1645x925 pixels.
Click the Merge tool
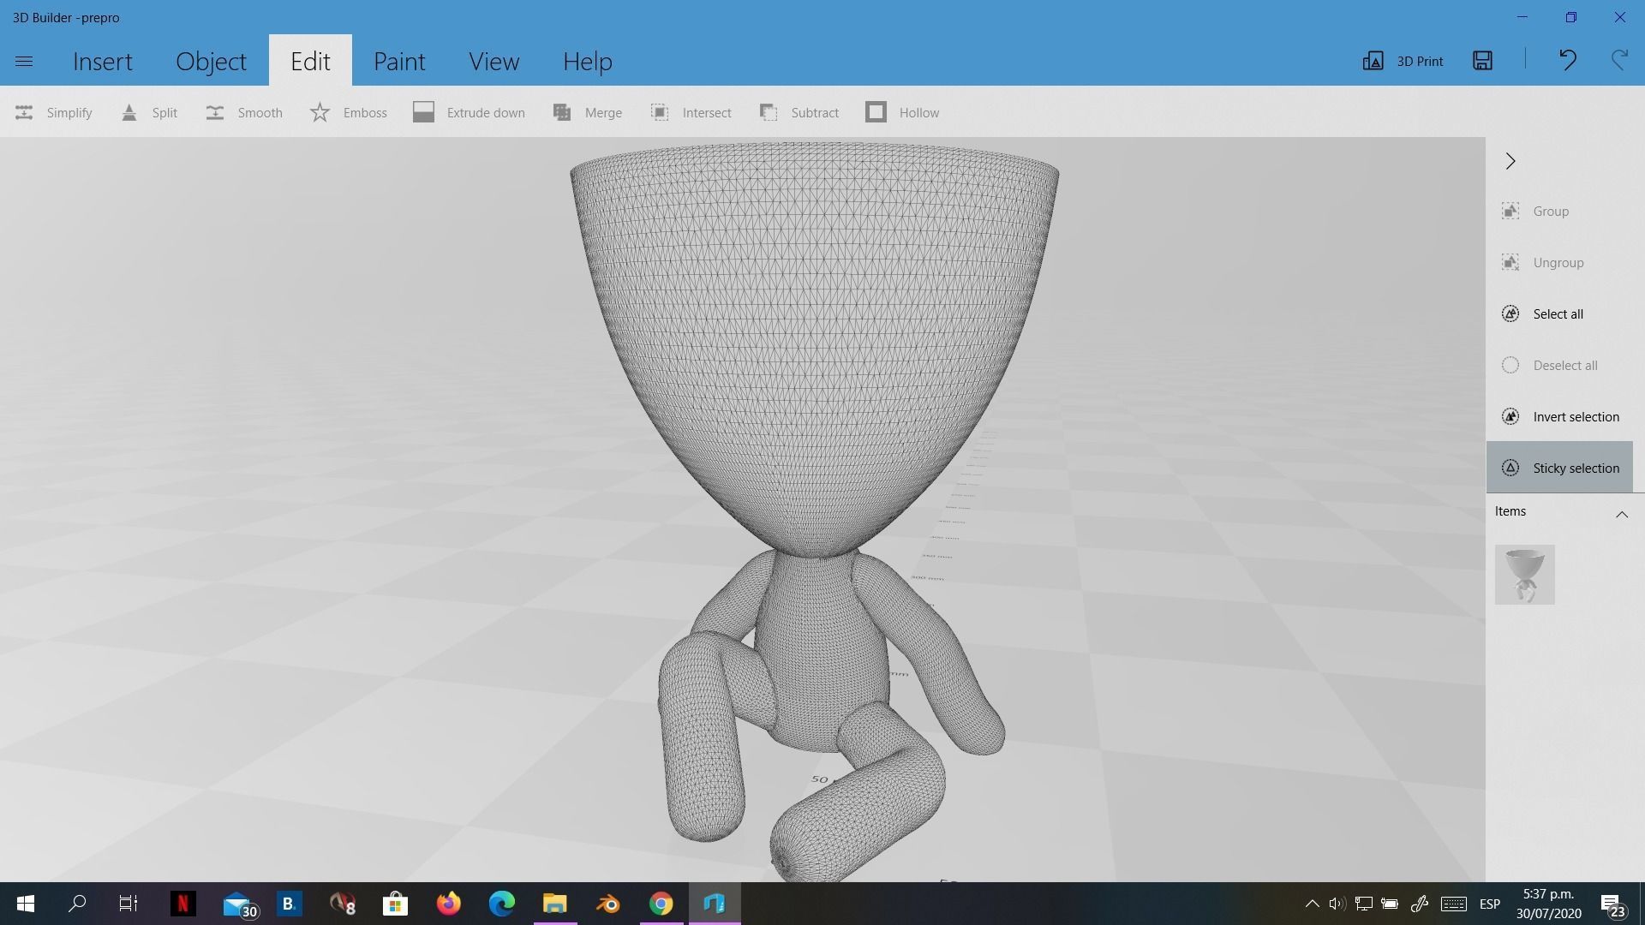click(x=588, y=112)
